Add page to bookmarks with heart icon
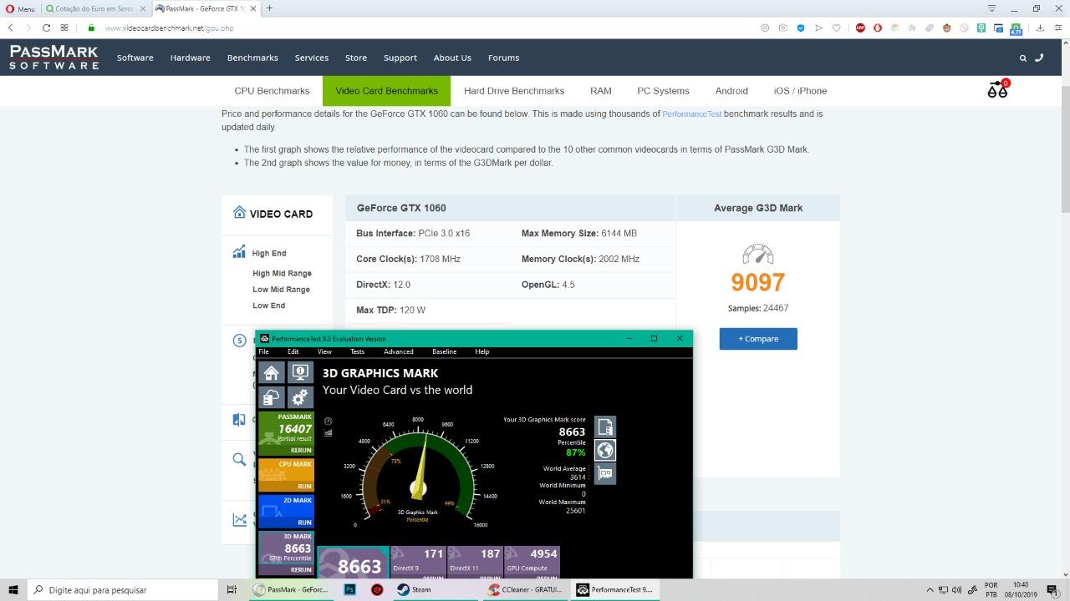 tap(836, 28)
